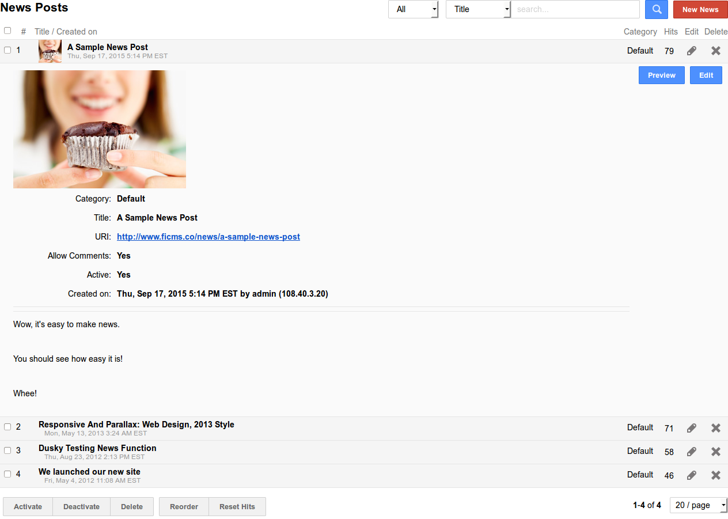
Task: Delete A Sample News Post using X icon
Action: pyautogui.click(x=716, y=51)
